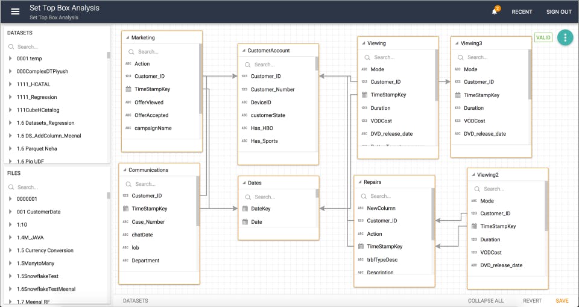
Task: Click calendar icon beside Dates Date field
Action: point(245,222)
